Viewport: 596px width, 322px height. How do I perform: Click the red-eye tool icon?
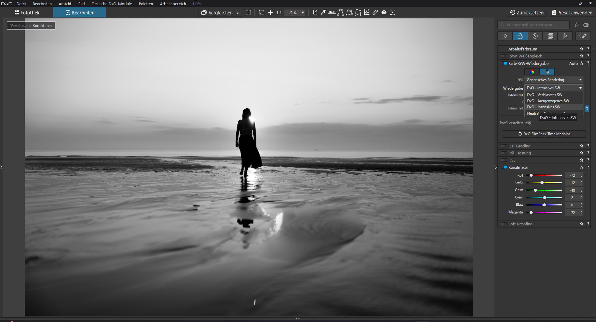[x=384, y=13]
